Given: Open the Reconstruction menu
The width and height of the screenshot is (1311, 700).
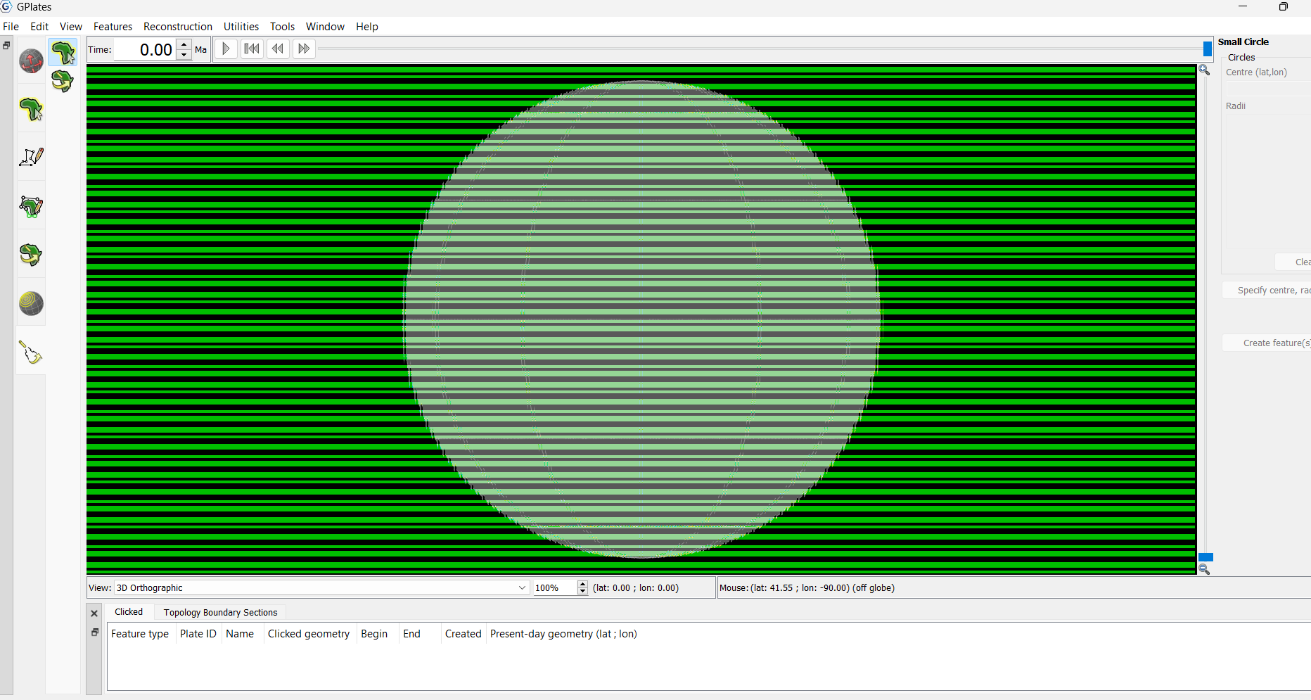Looking at the screenshot, I should (177, 27).
